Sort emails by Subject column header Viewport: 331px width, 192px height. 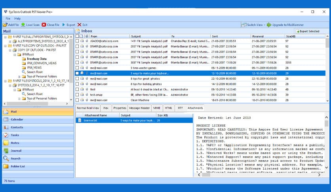tap(150, 36)
